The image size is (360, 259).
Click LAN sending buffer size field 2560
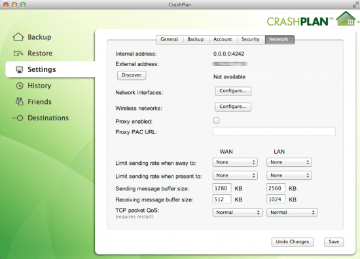point(276,188)
